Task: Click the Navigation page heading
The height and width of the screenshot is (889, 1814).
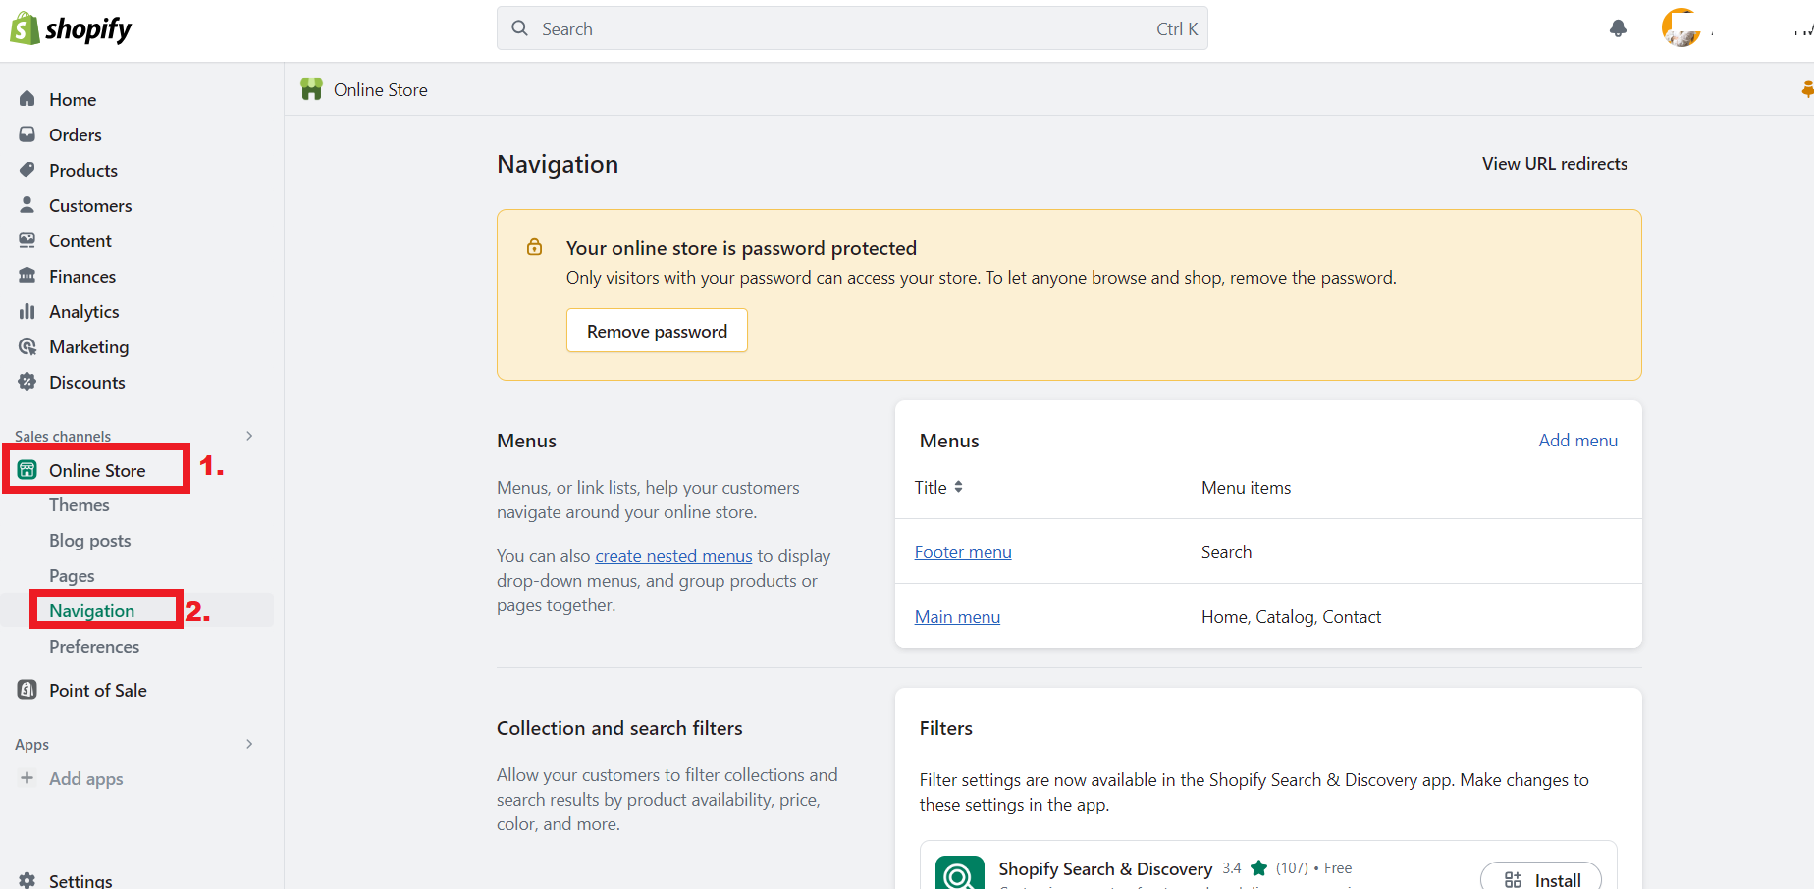Action: pyautogui.click(x=558, y=164)
